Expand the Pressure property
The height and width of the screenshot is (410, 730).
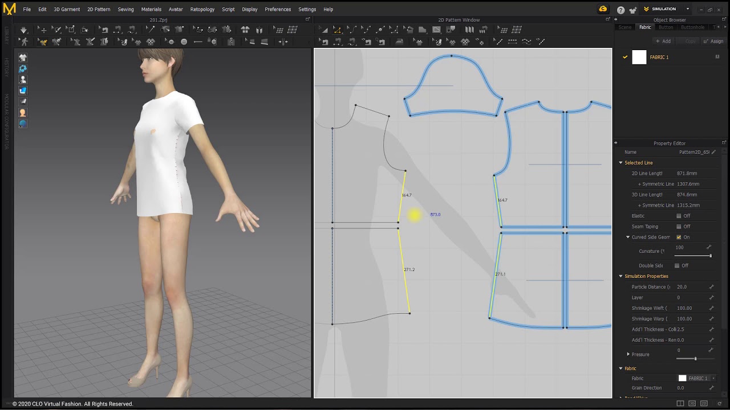pyautogui.click(x=628, y=354)
